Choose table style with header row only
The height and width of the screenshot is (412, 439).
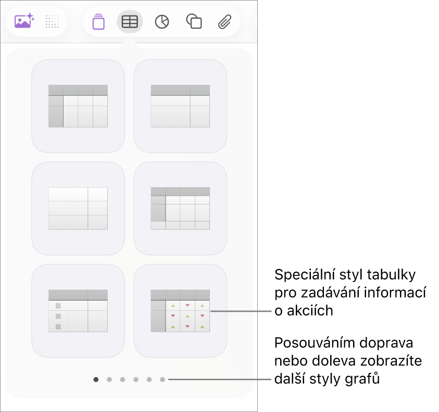pos(180,106)
